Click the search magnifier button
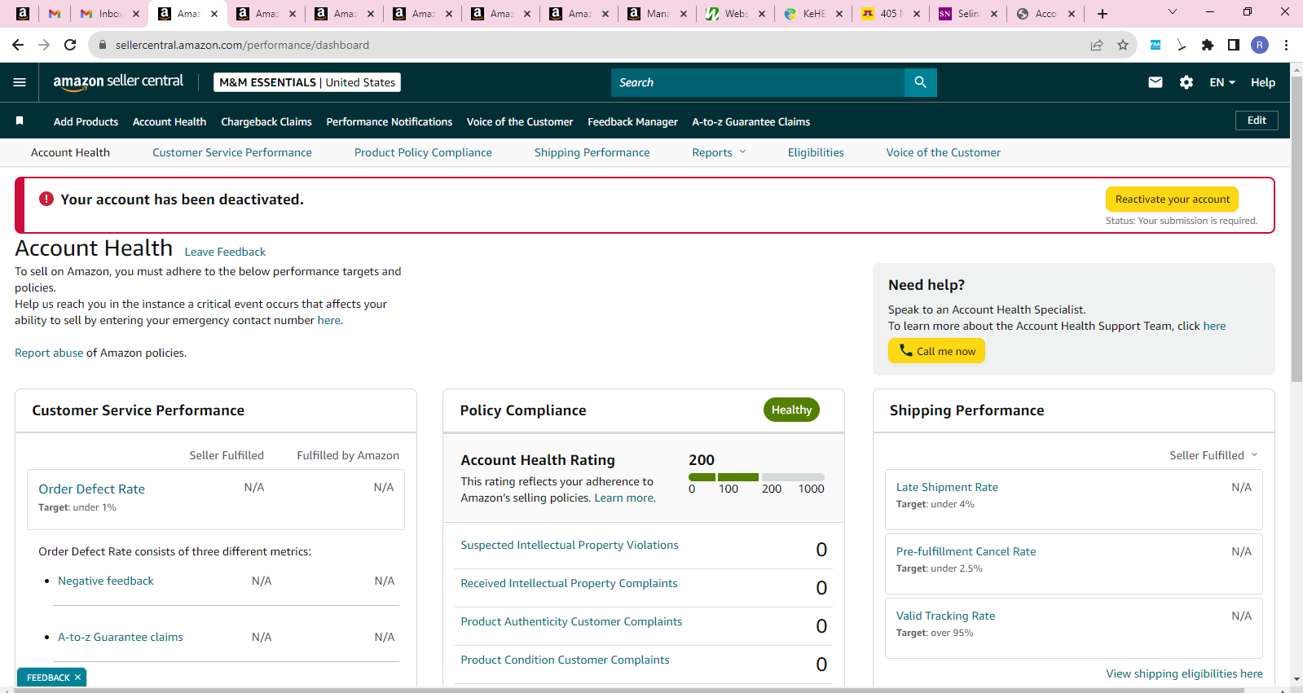The image size is (1303, 693). pos(920,82)
